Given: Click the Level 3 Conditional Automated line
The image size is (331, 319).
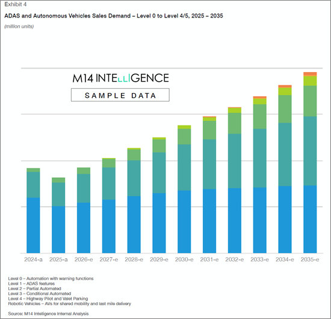Looking at the screenshot, I should [x=40, y=294].
